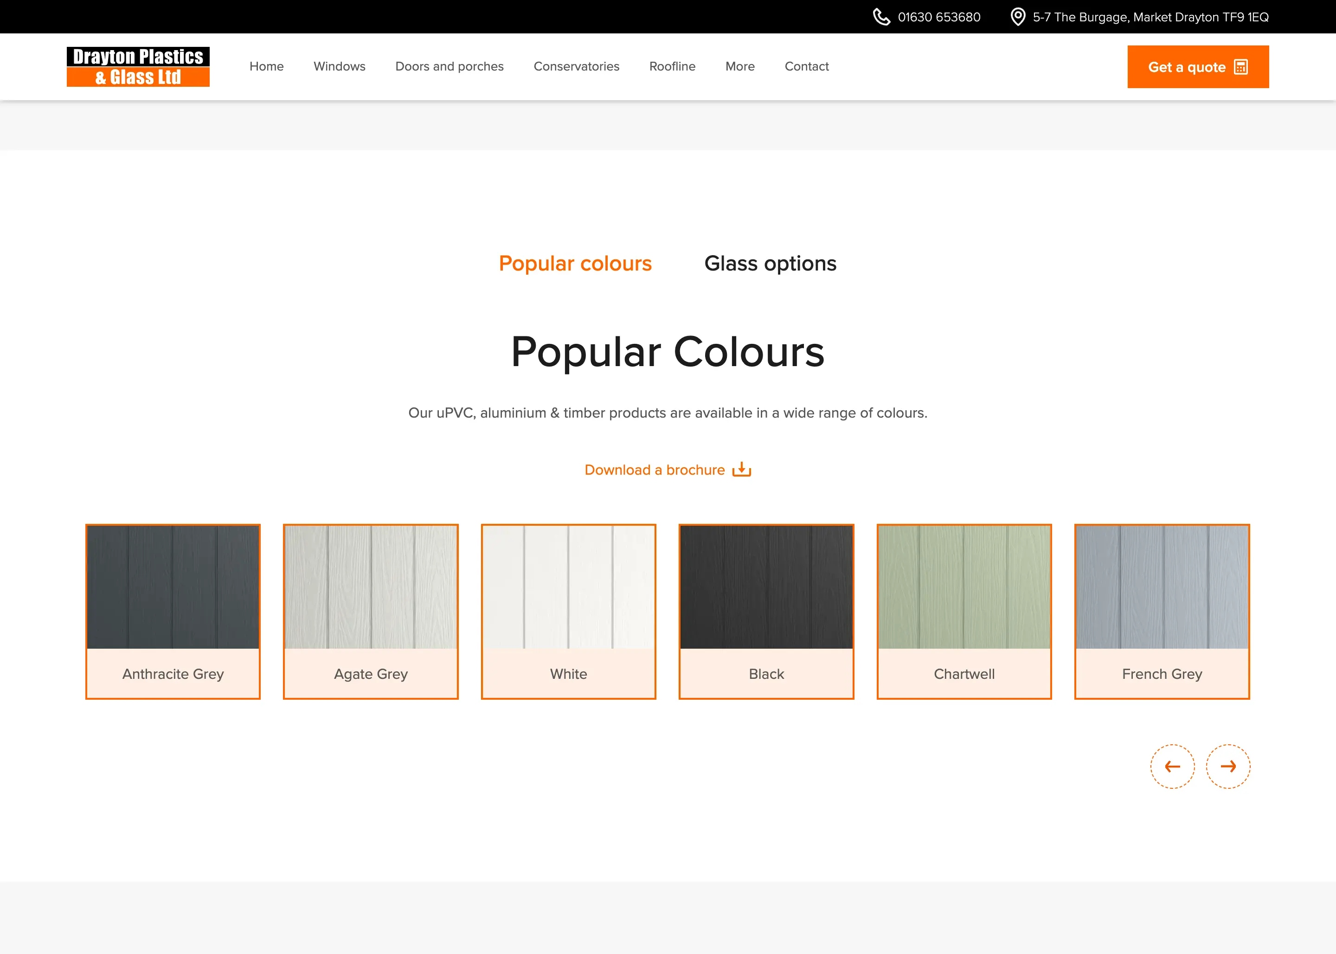Click the Drayton Plastics & Glass logo
Screen dimensions: 1336x954
click(138, 66)
